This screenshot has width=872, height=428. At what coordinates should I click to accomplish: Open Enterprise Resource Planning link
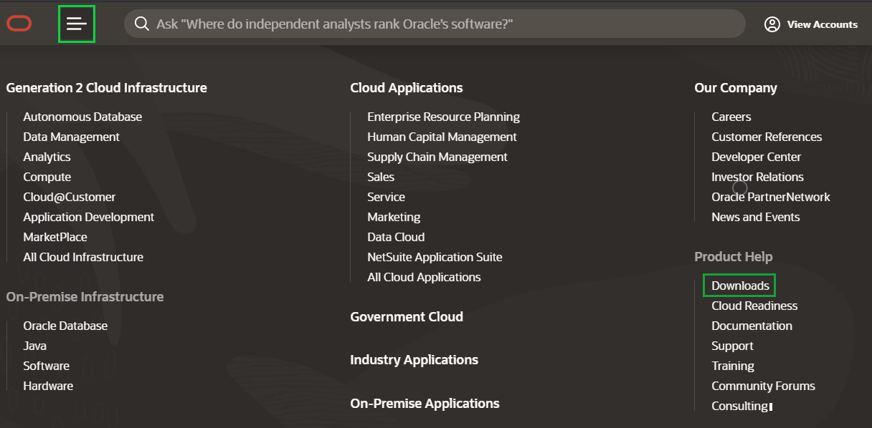click(443, 117)
